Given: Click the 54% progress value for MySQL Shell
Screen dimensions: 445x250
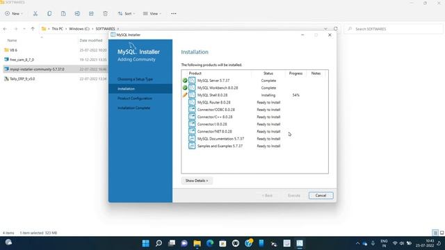Looking at the screenshot, I should click(296, 95).
